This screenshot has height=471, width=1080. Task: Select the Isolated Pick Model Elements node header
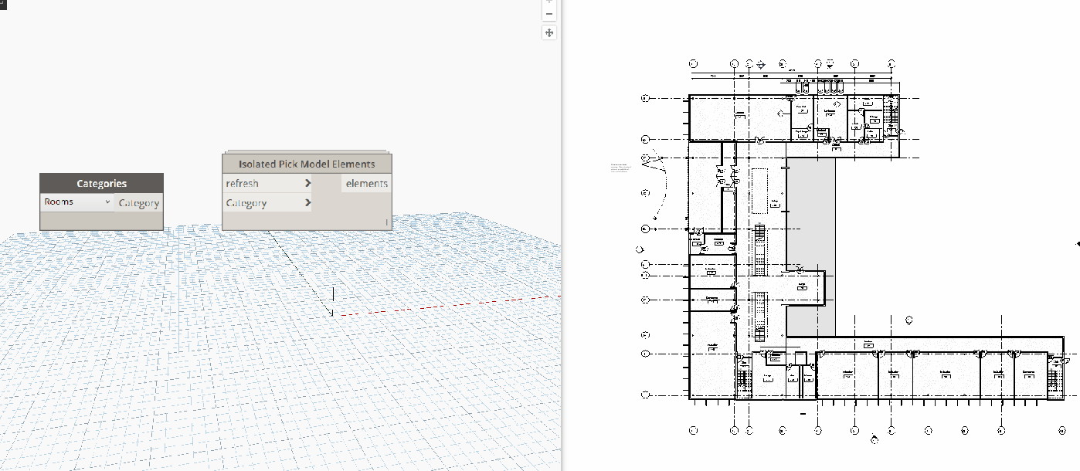point(306,163)
